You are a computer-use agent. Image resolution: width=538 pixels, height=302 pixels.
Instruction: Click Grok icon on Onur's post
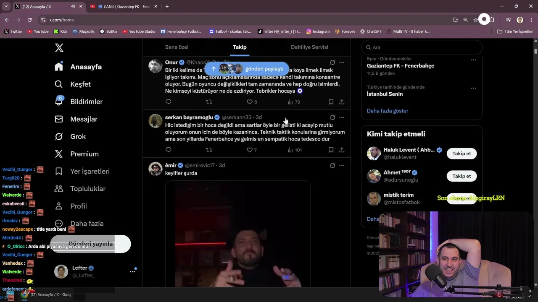click(x=332, y=62)
